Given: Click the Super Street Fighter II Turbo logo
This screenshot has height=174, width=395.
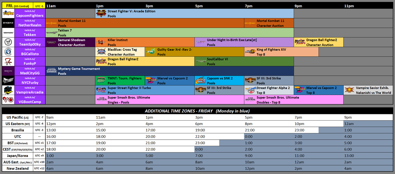Looking at the screenshot, I should [x=101, y=90].
